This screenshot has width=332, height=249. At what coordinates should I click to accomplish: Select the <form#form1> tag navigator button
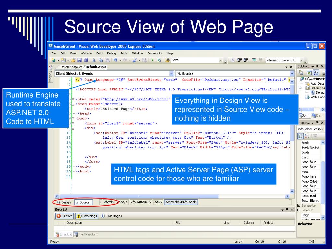pyautogui.click(x=141, y=202)
